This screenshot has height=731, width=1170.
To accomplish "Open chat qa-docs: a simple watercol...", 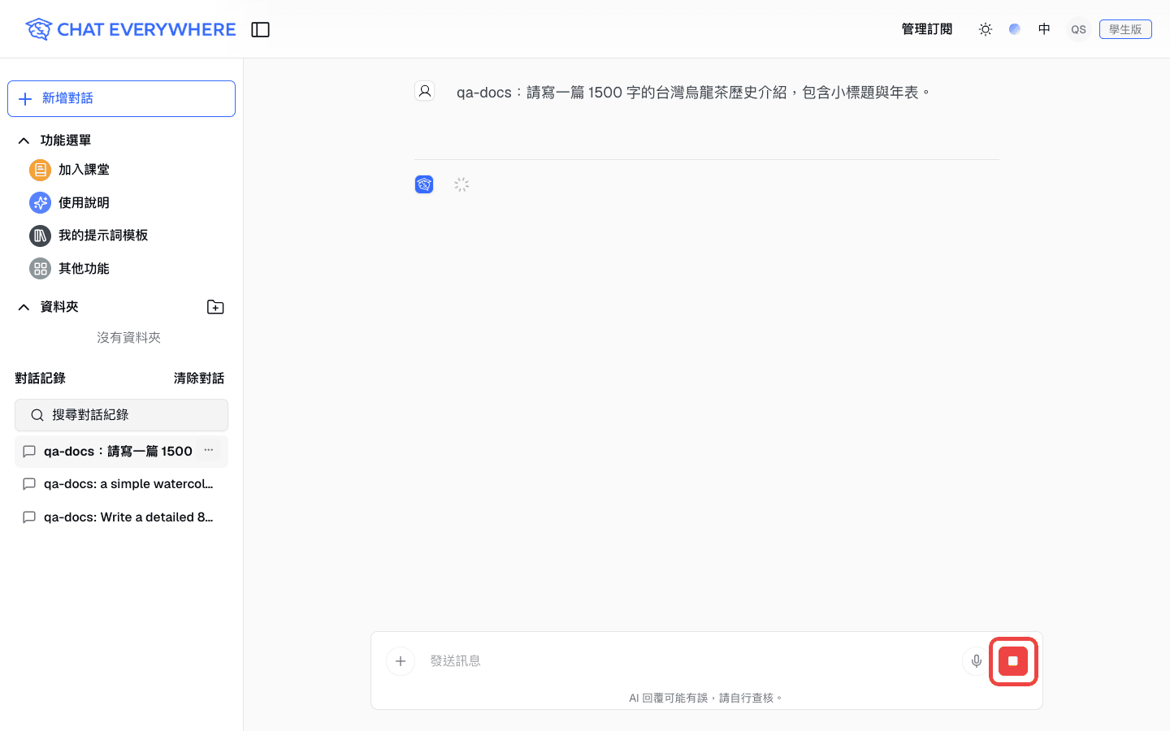I will pyautogui.click(x=121, y=484).
